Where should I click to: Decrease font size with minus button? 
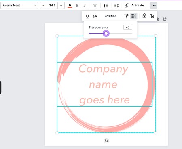[x=44, y=6]
